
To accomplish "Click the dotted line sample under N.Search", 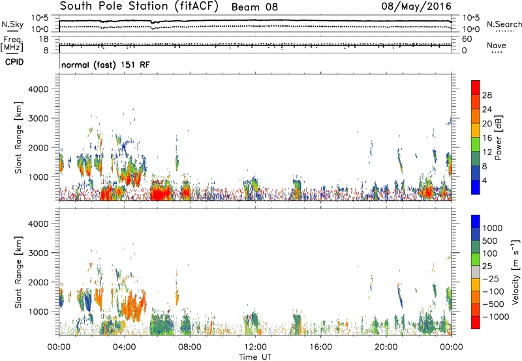I will pos(505,31).
